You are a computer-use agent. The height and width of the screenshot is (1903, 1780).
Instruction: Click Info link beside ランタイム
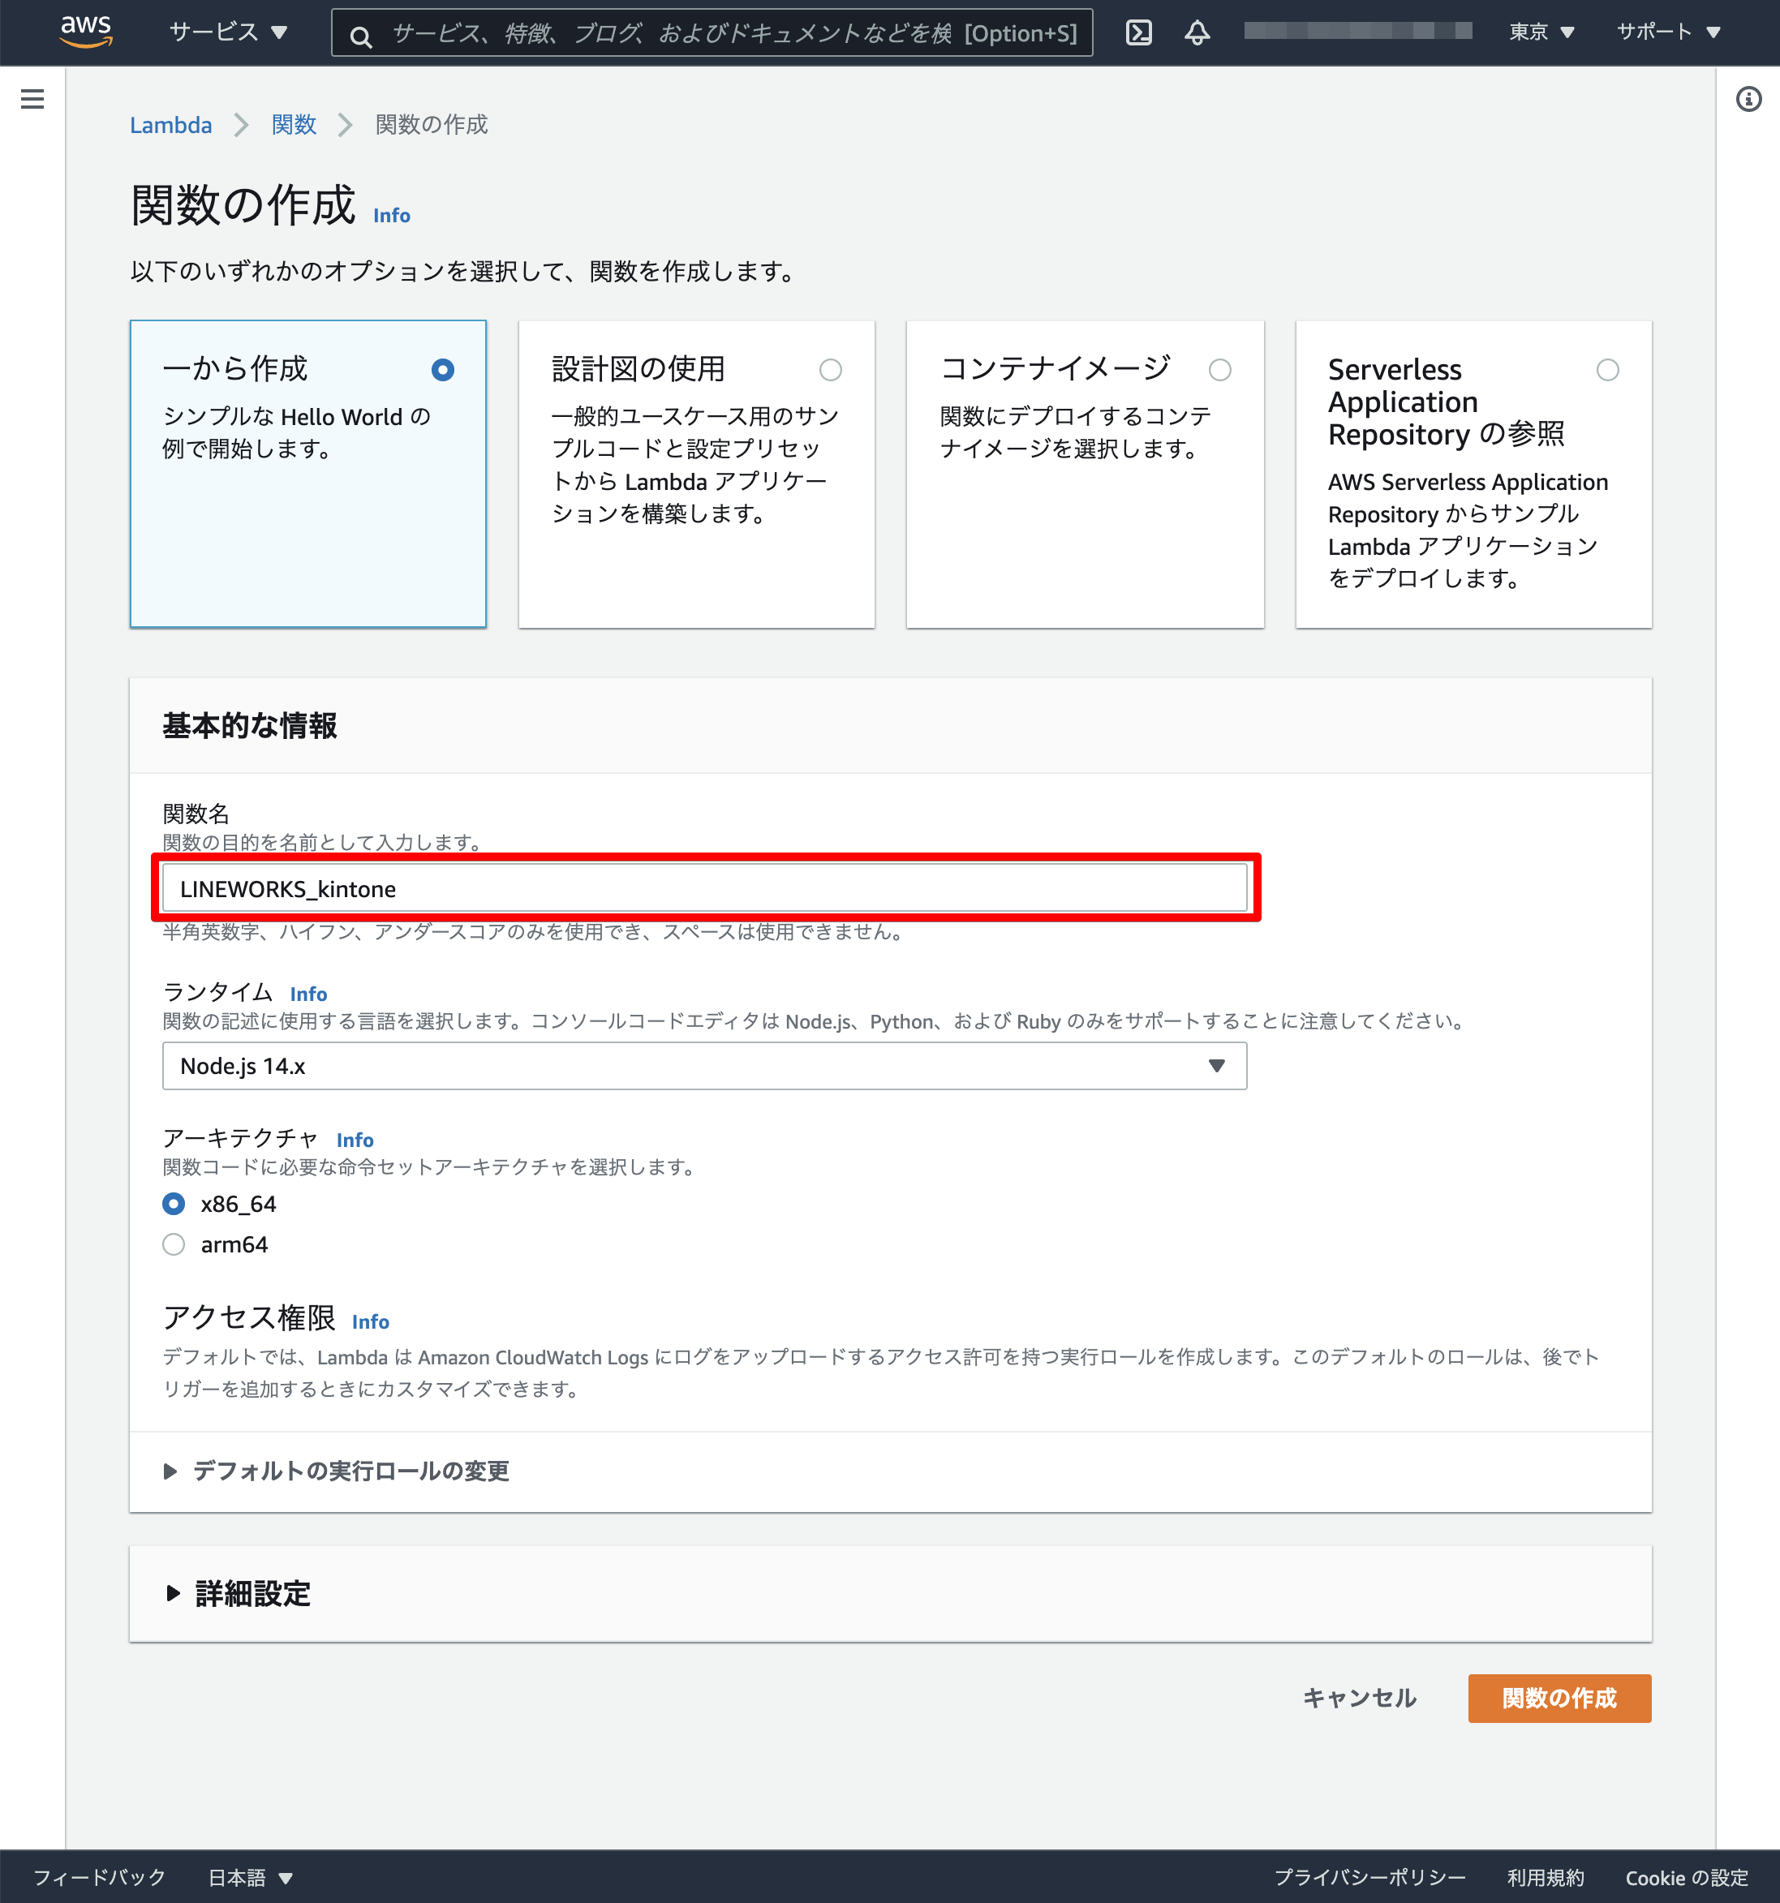[308, 994]
